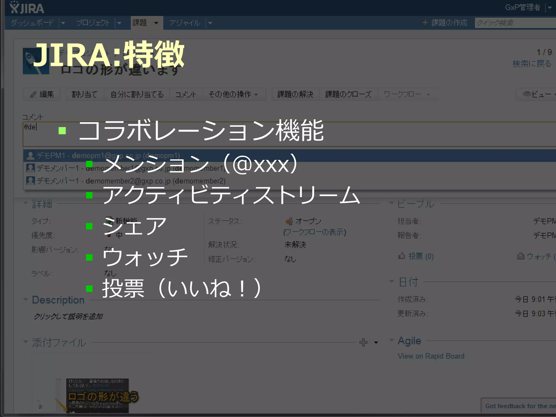The height and width of the screenshot is (417, 556).
Task: Click the plus icon to add attachment
Action: [363, 342]
